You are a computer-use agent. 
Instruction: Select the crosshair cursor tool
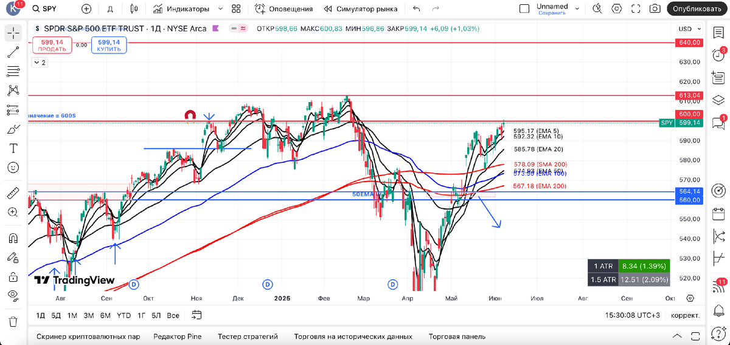click(13, 33)
